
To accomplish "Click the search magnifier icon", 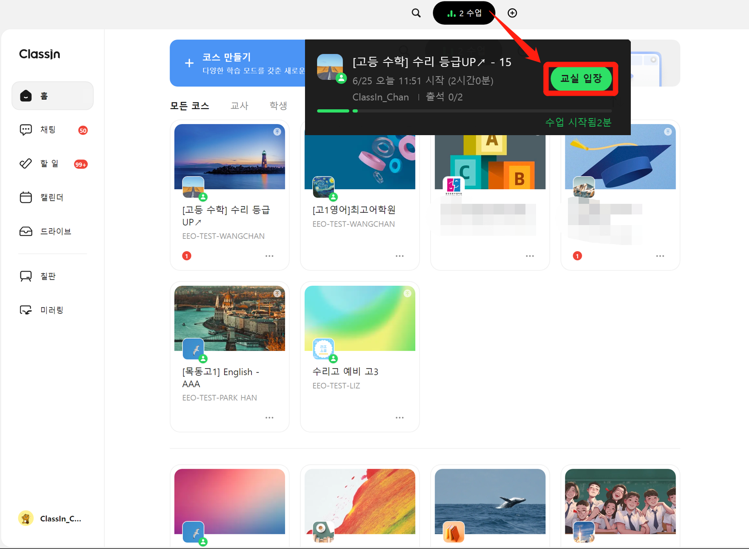I will 416,13.
